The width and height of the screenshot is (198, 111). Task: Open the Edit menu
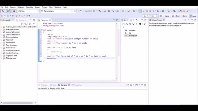coord(7,7)
